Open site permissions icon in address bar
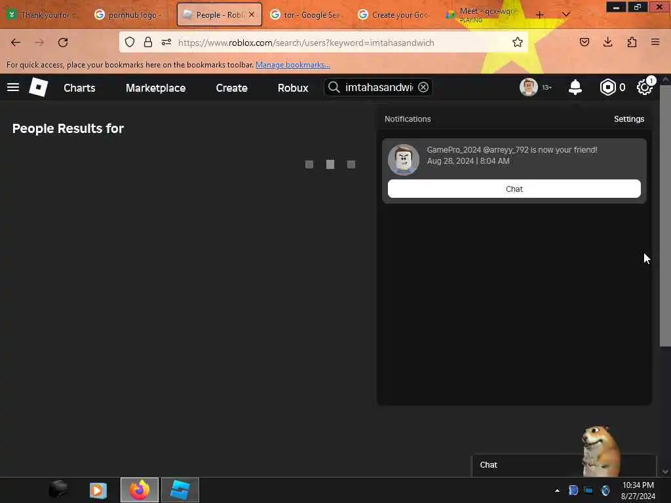 166,42
